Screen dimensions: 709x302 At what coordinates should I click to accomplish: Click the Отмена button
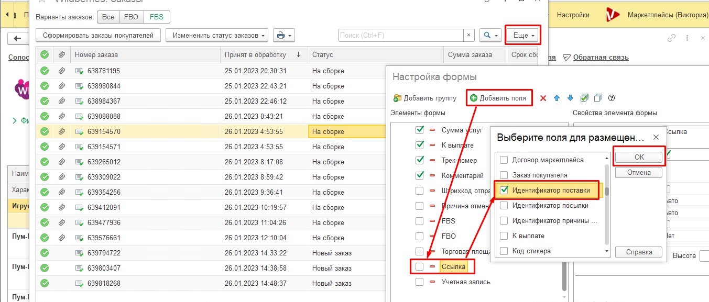tap(639, 172)
